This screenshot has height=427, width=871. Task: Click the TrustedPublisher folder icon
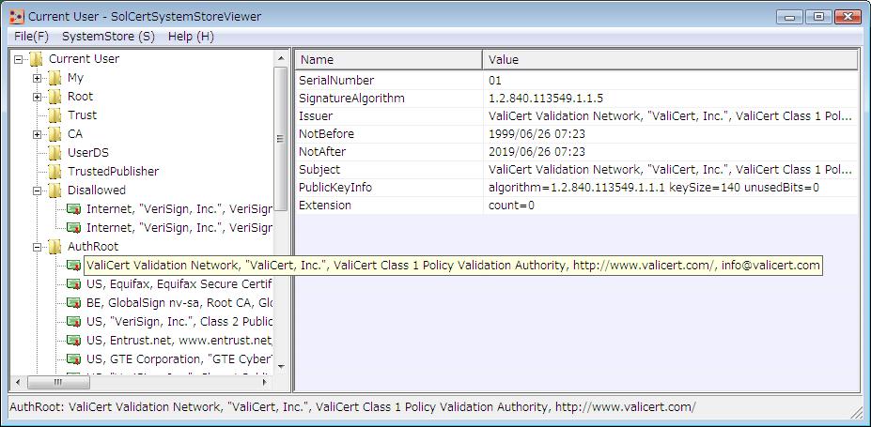[x=54, y=172]
